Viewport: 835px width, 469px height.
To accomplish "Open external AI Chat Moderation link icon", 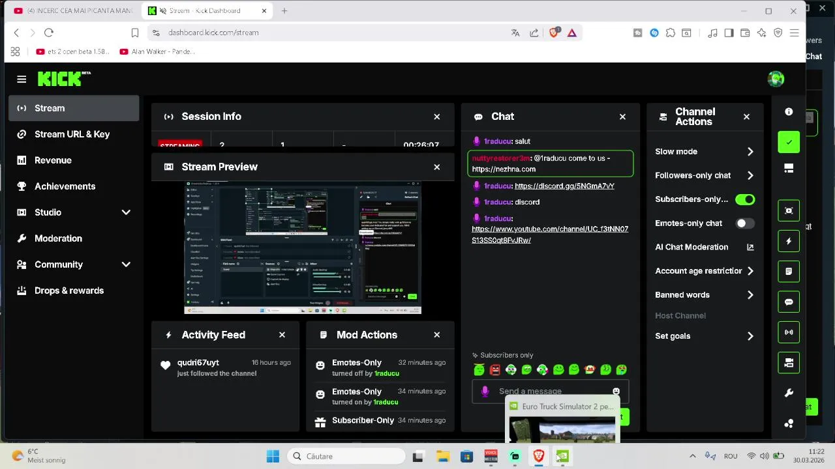I will [750, 247].
